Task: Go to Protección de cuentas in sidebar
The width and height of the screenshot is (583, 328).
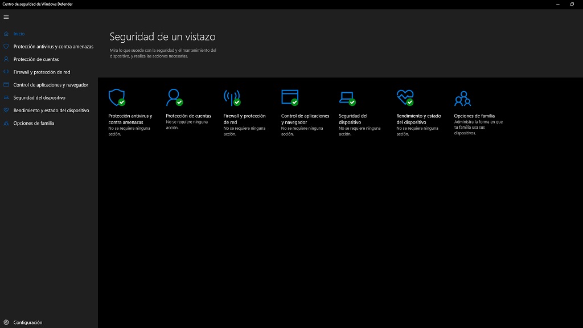Action: tap(36, 59)
